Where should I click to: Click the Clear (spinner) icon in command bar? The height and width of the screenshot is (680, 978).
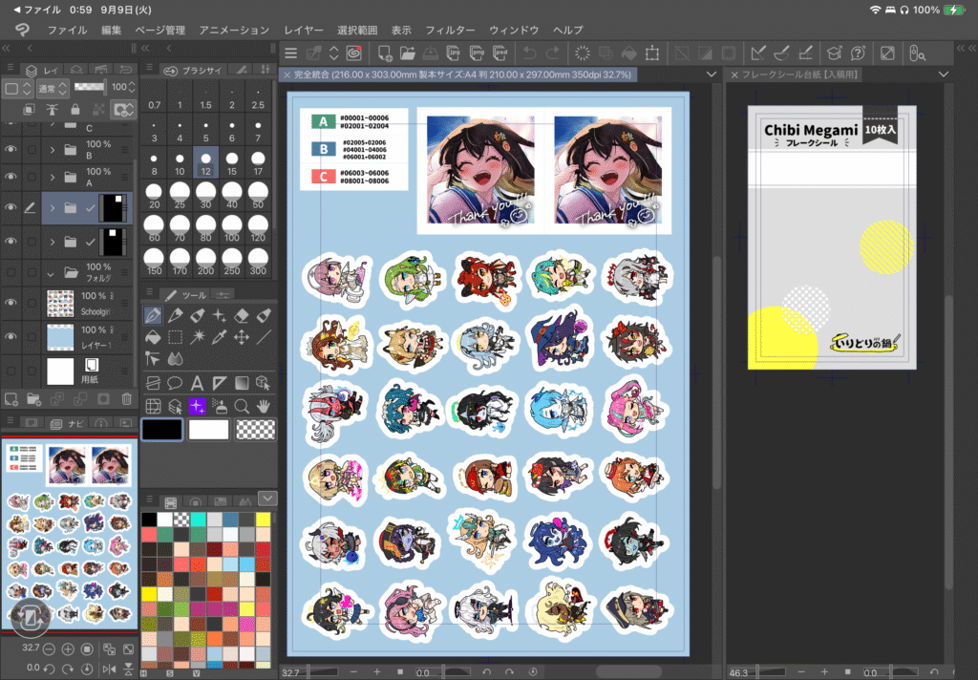(582, 53)
